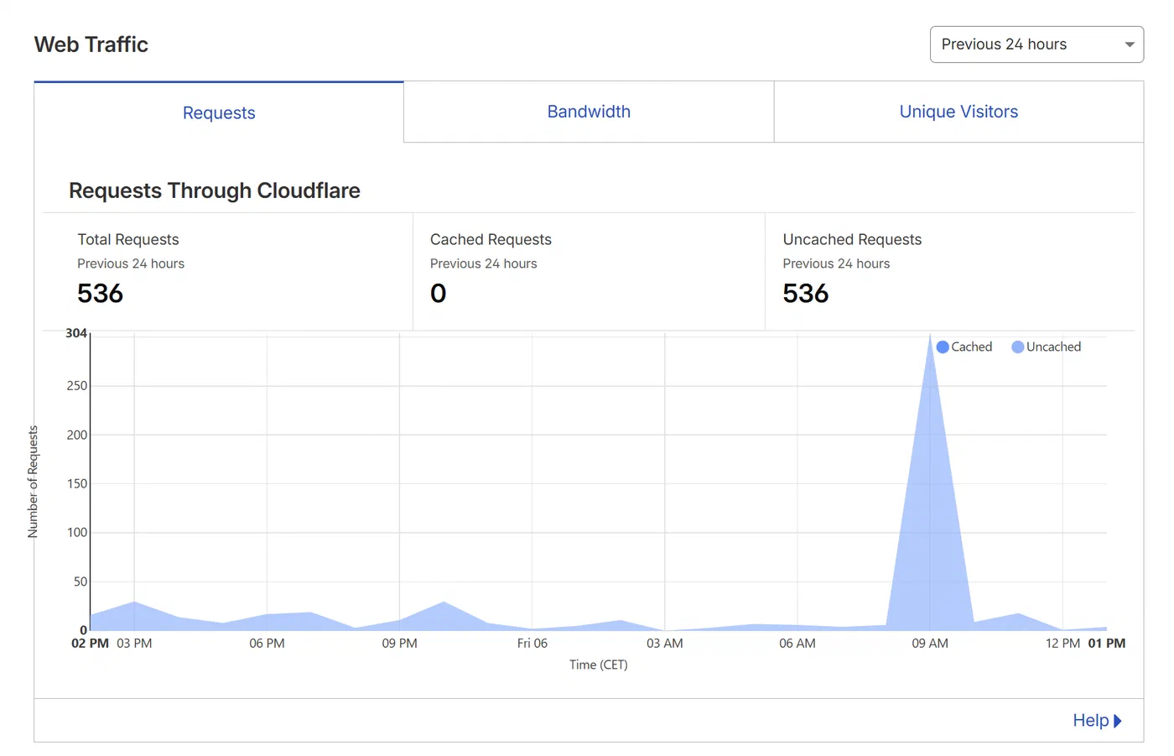Toggle the Cached series legend dot

[x=943, y=347]
